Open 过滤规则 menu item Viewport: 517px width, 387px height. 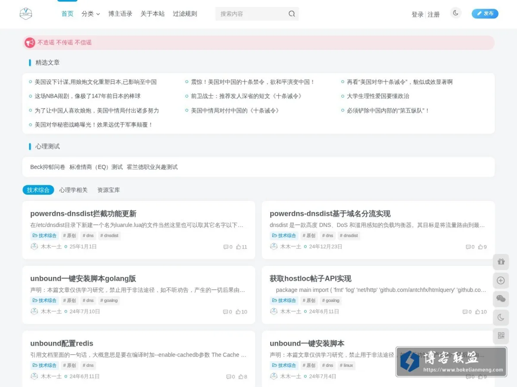pyautogui.click(x=185, y=14)
